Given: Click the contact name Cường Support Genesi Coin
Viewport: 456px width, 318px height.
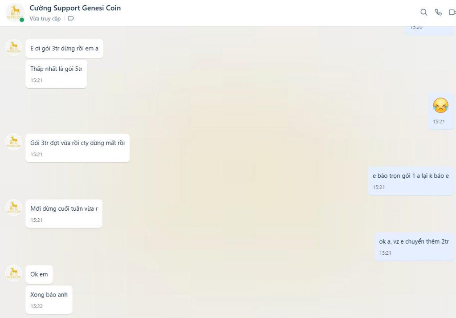Looking at the screenshot, I should (x=75, y=8).
